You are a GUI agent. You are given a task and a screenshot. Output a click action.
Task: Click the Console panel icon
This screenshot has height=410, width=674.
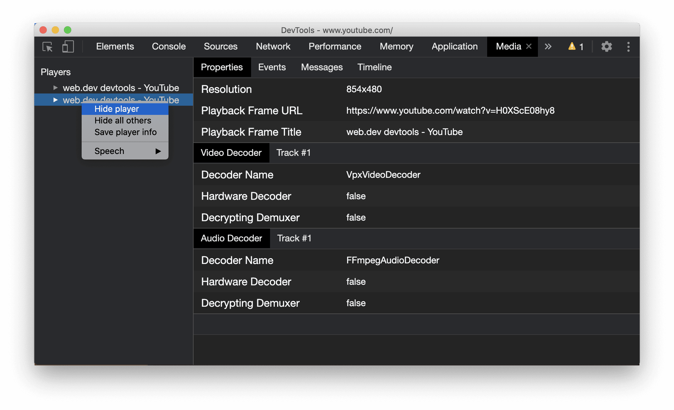(169, 46)
